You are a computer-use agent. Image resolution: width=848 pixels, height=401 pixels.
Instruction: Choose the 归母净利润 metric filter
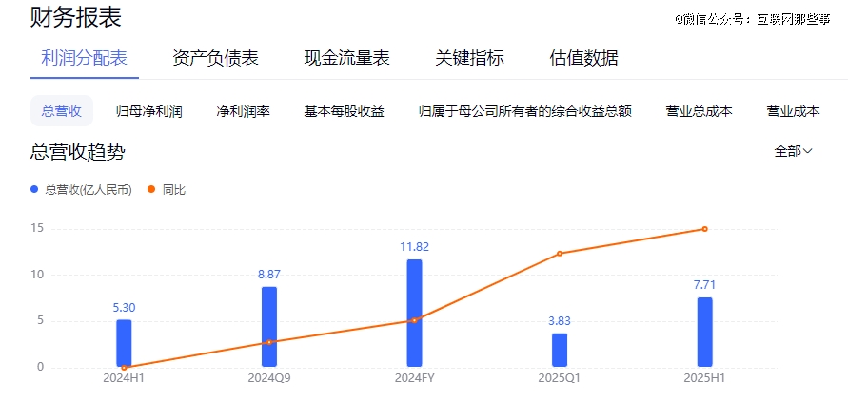point(148,111)
